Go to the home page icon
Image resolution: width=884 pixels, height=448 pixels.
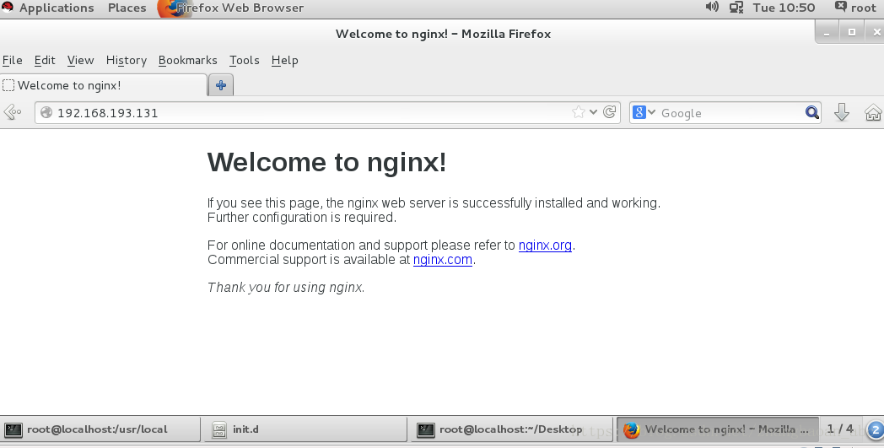click(873, 112)
